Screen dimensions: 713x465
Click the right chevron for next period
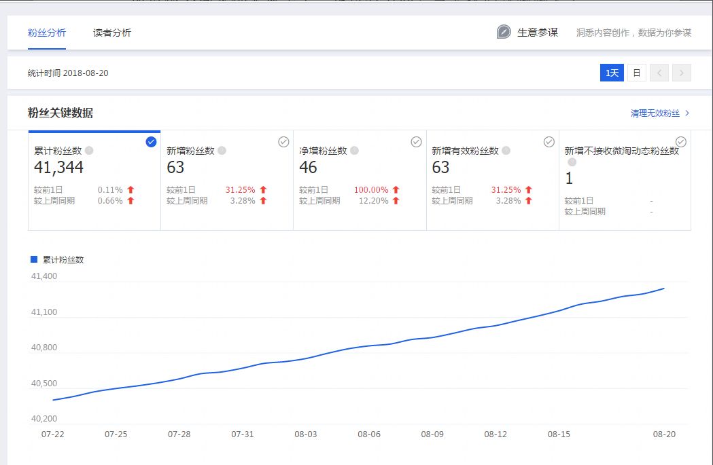[x=681, y=73]
